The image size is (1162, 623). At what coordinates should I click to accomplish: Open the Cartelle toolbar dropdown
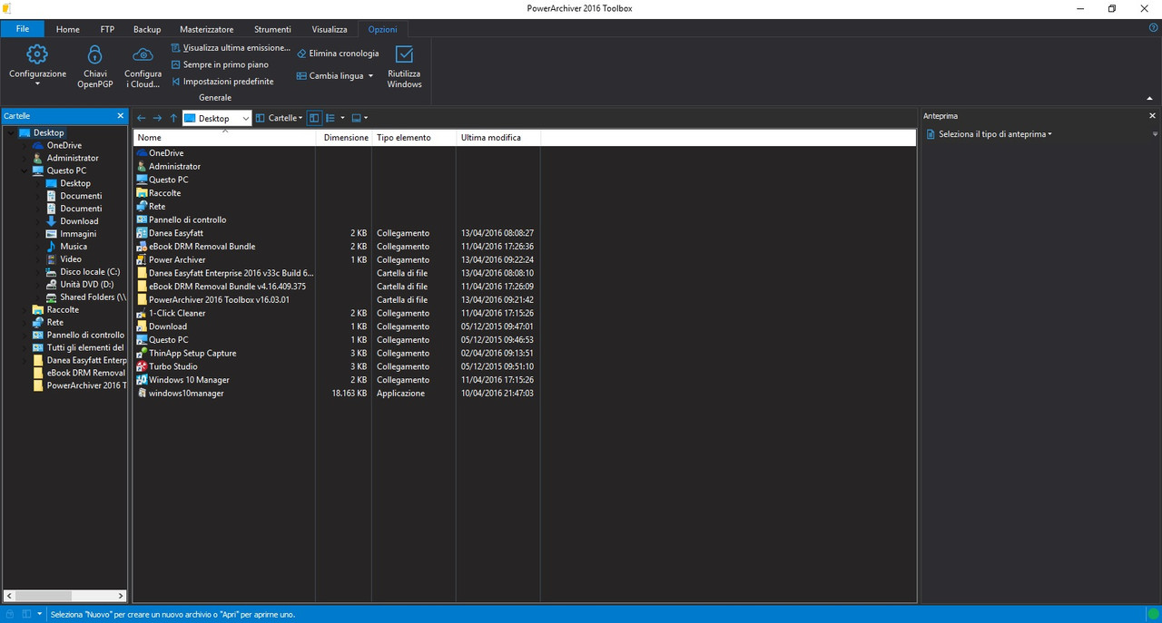[280, 118]
